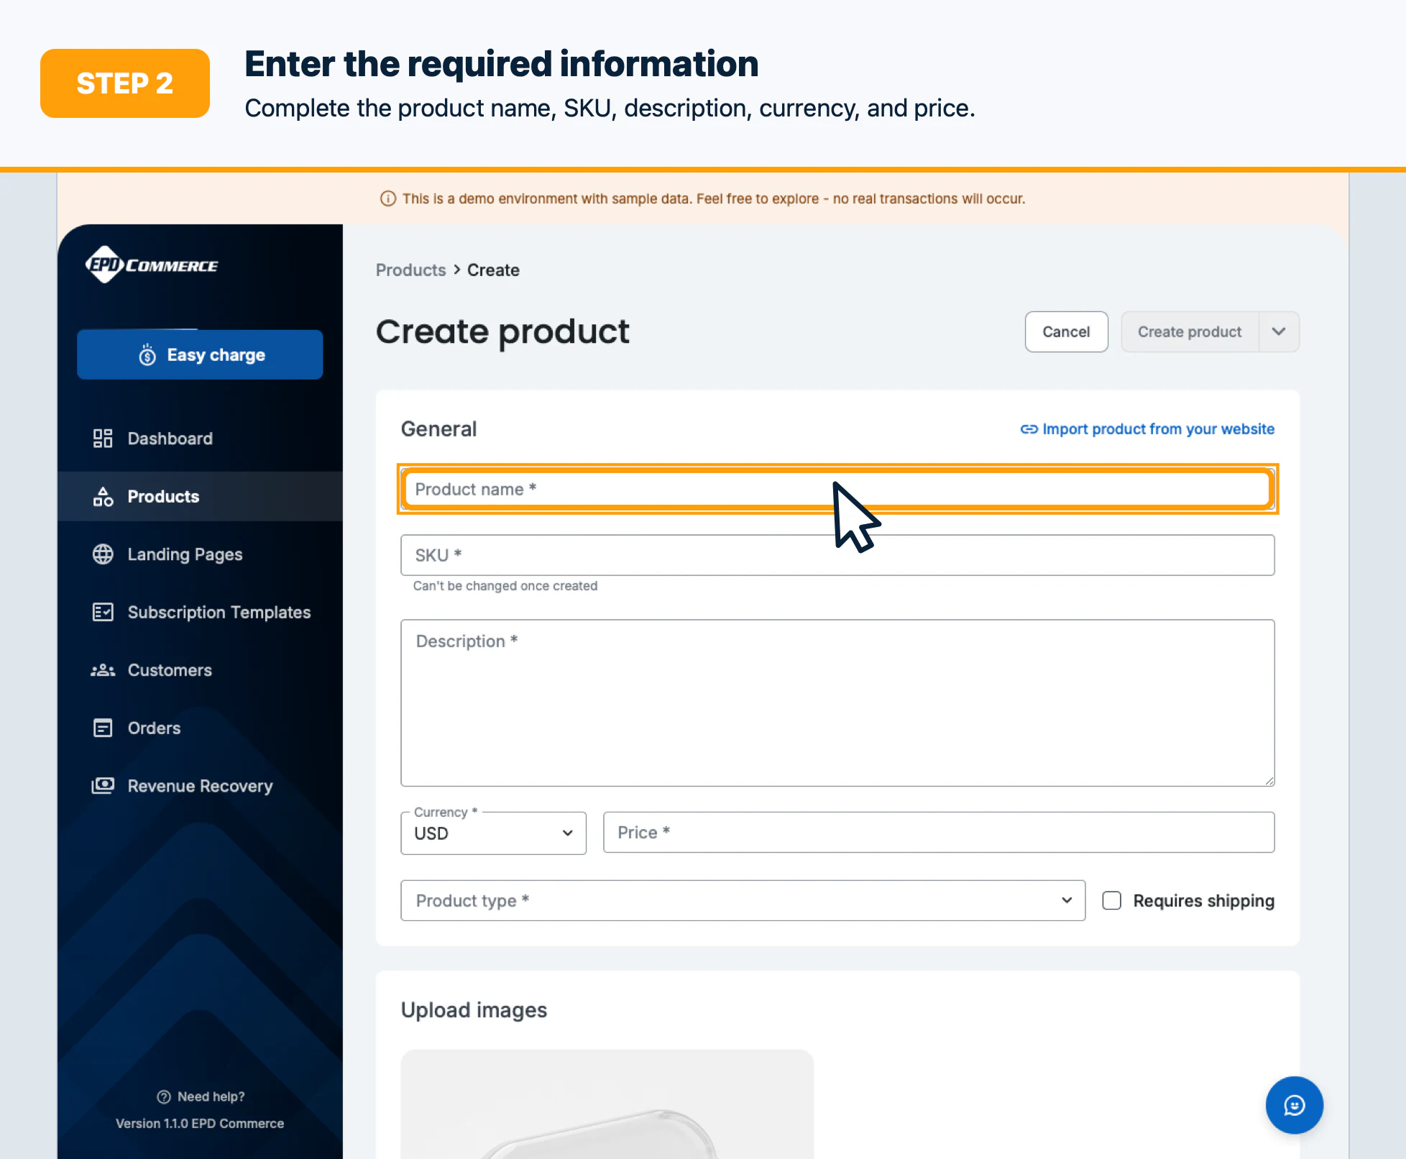Screen dimensions: 1406x1159
Task: Open the Currency USD dropdown
Action: tap(493, 833)
